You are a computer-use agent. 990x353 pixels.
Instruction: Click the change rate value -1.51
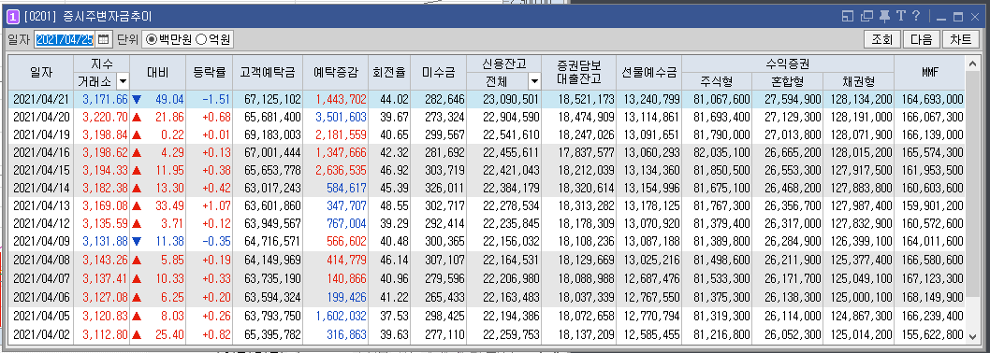(215, 99)
